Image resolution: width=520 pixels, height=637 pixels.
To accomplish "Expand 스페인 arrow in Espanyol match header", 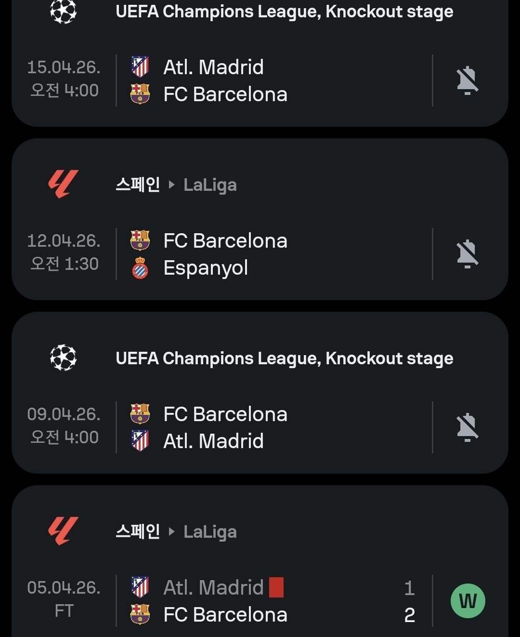I will (171, 185).
